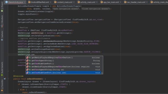
Task: Click the @Override annotation
Action: pos(18,76)
